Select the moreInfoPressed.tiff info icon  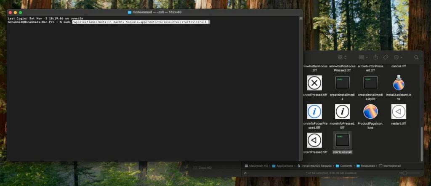pyautogui.click(x=343, y=111)
